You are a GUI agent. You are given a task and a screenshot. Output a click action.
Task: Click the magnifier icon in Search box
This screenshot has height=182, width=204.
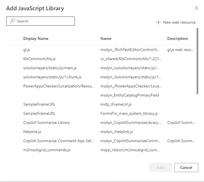12,21
